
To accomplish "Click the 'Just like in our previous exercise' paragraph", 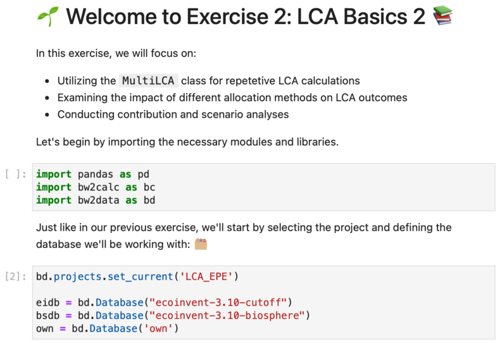I will [244, 236].
